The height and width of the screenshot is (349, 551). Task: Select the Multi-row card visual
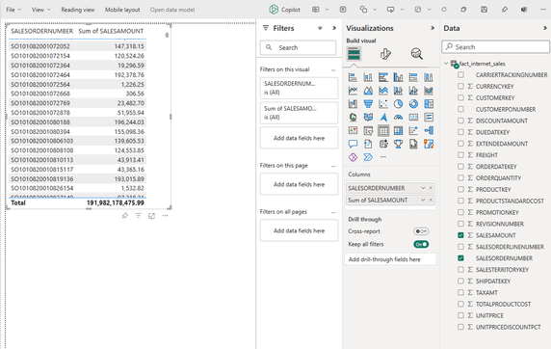tap(429, 118)
